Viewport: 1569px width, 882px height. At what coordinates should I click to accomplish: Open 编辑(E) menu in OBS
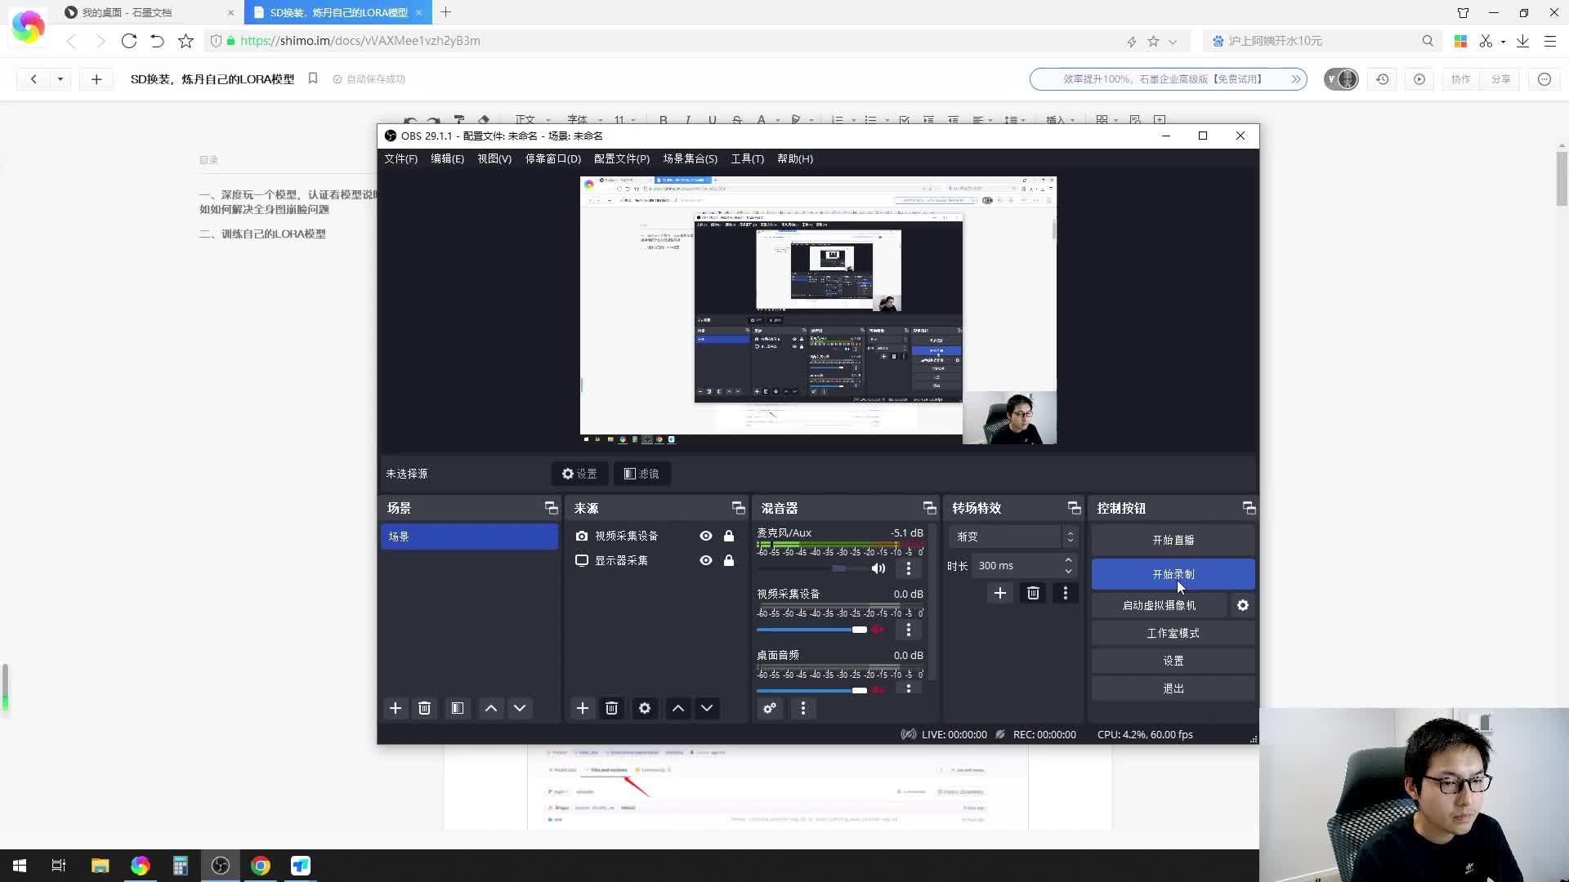(448, 158)
